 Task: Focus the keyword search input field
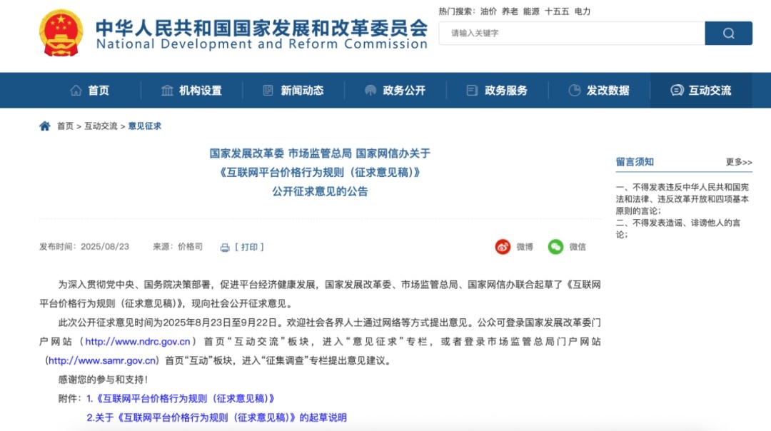(571, 34)
